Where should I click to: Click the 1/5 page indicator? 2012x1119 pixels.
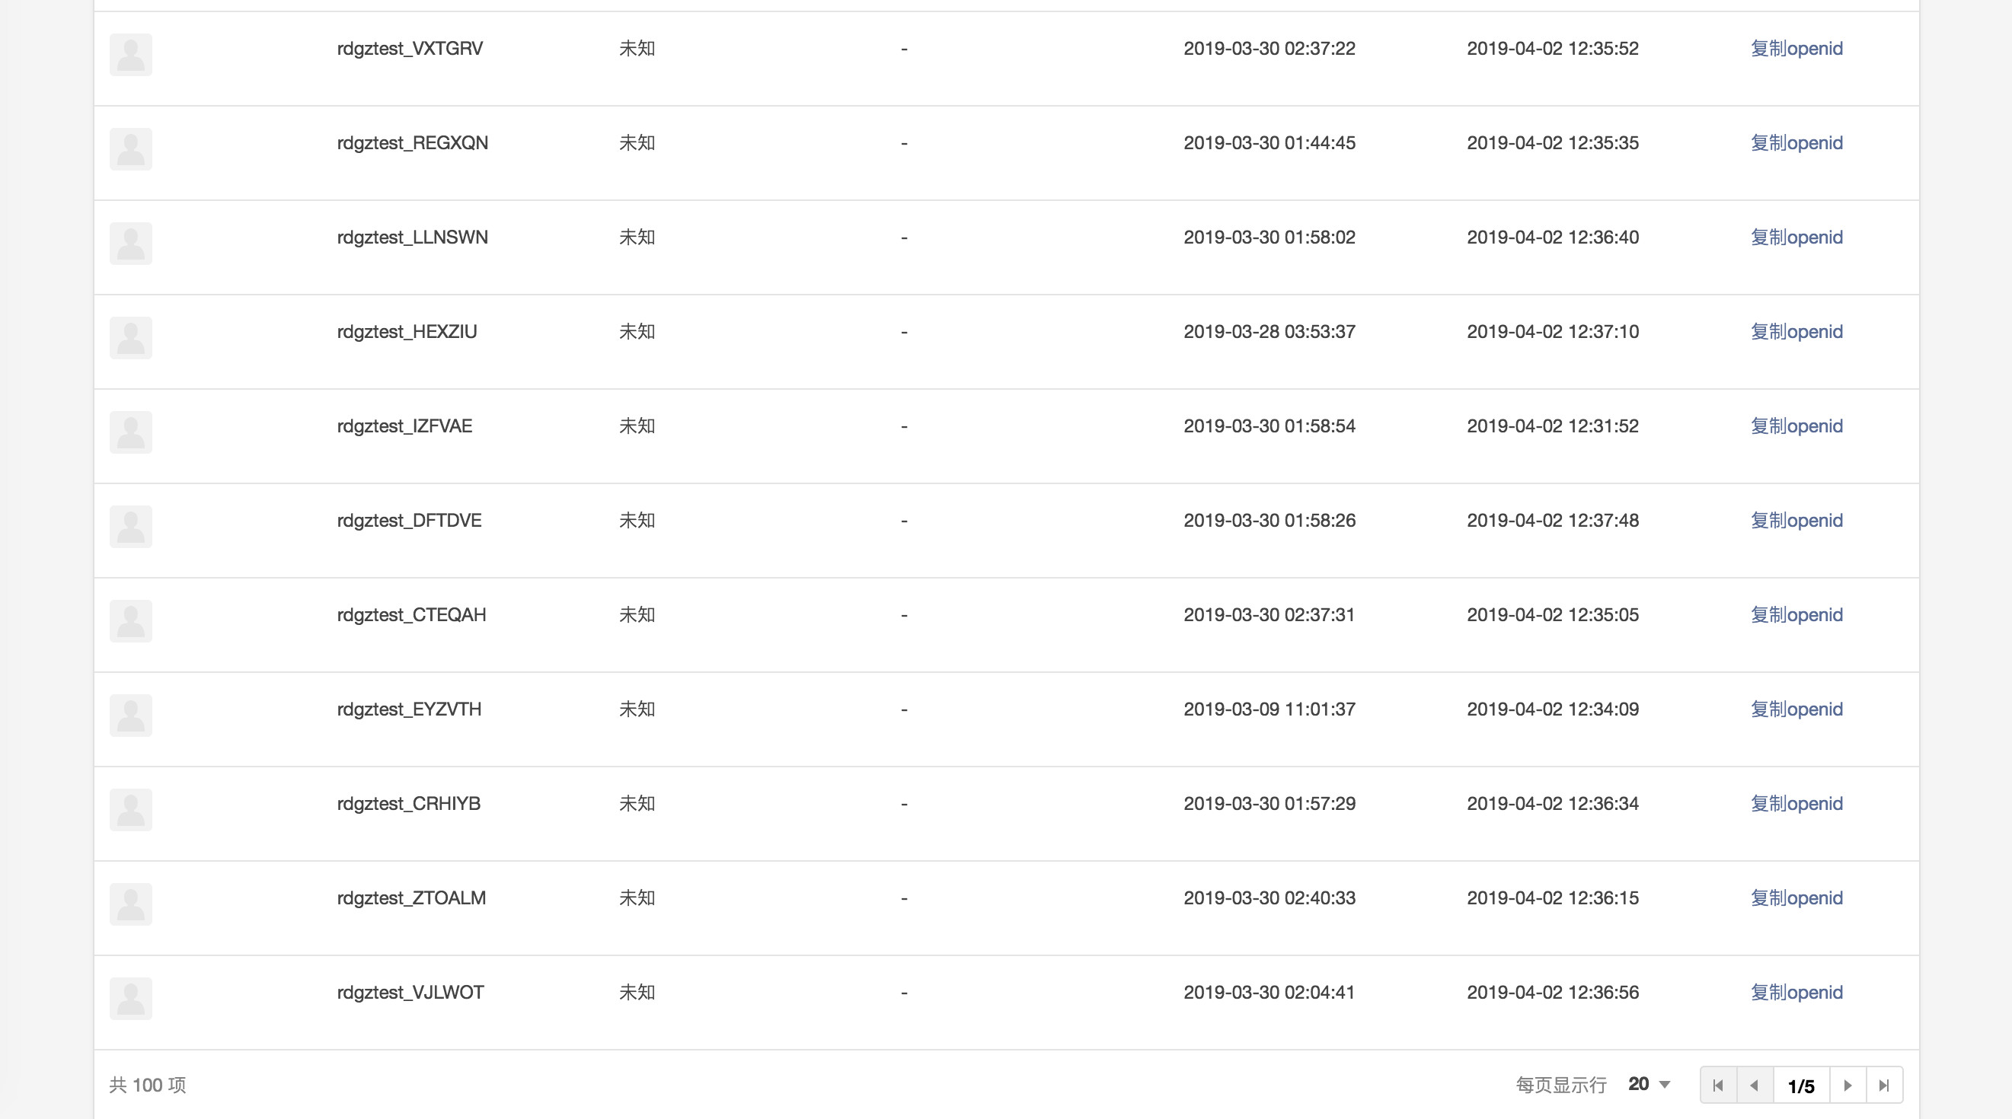click(1801, 1086)
